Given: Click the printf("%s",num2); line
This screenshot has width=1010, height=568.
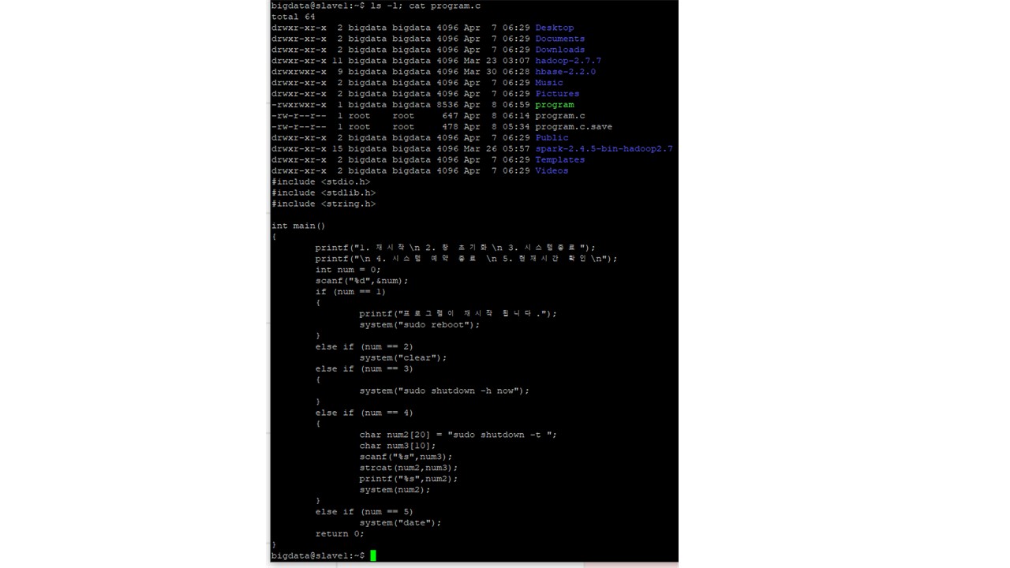Looking at the screenshot, I should [x=409, y=480].
